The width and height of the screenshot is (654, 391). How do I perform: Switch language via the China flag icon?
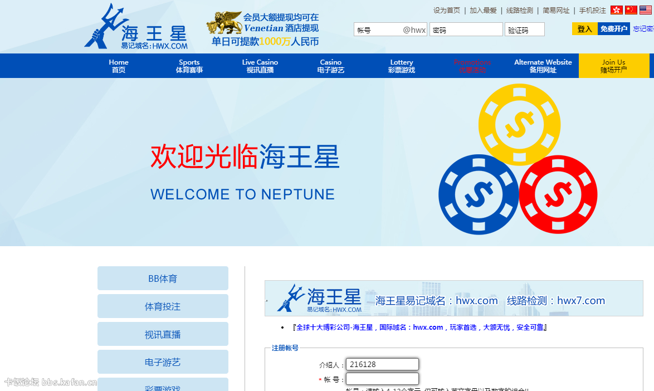pos(631,10)
